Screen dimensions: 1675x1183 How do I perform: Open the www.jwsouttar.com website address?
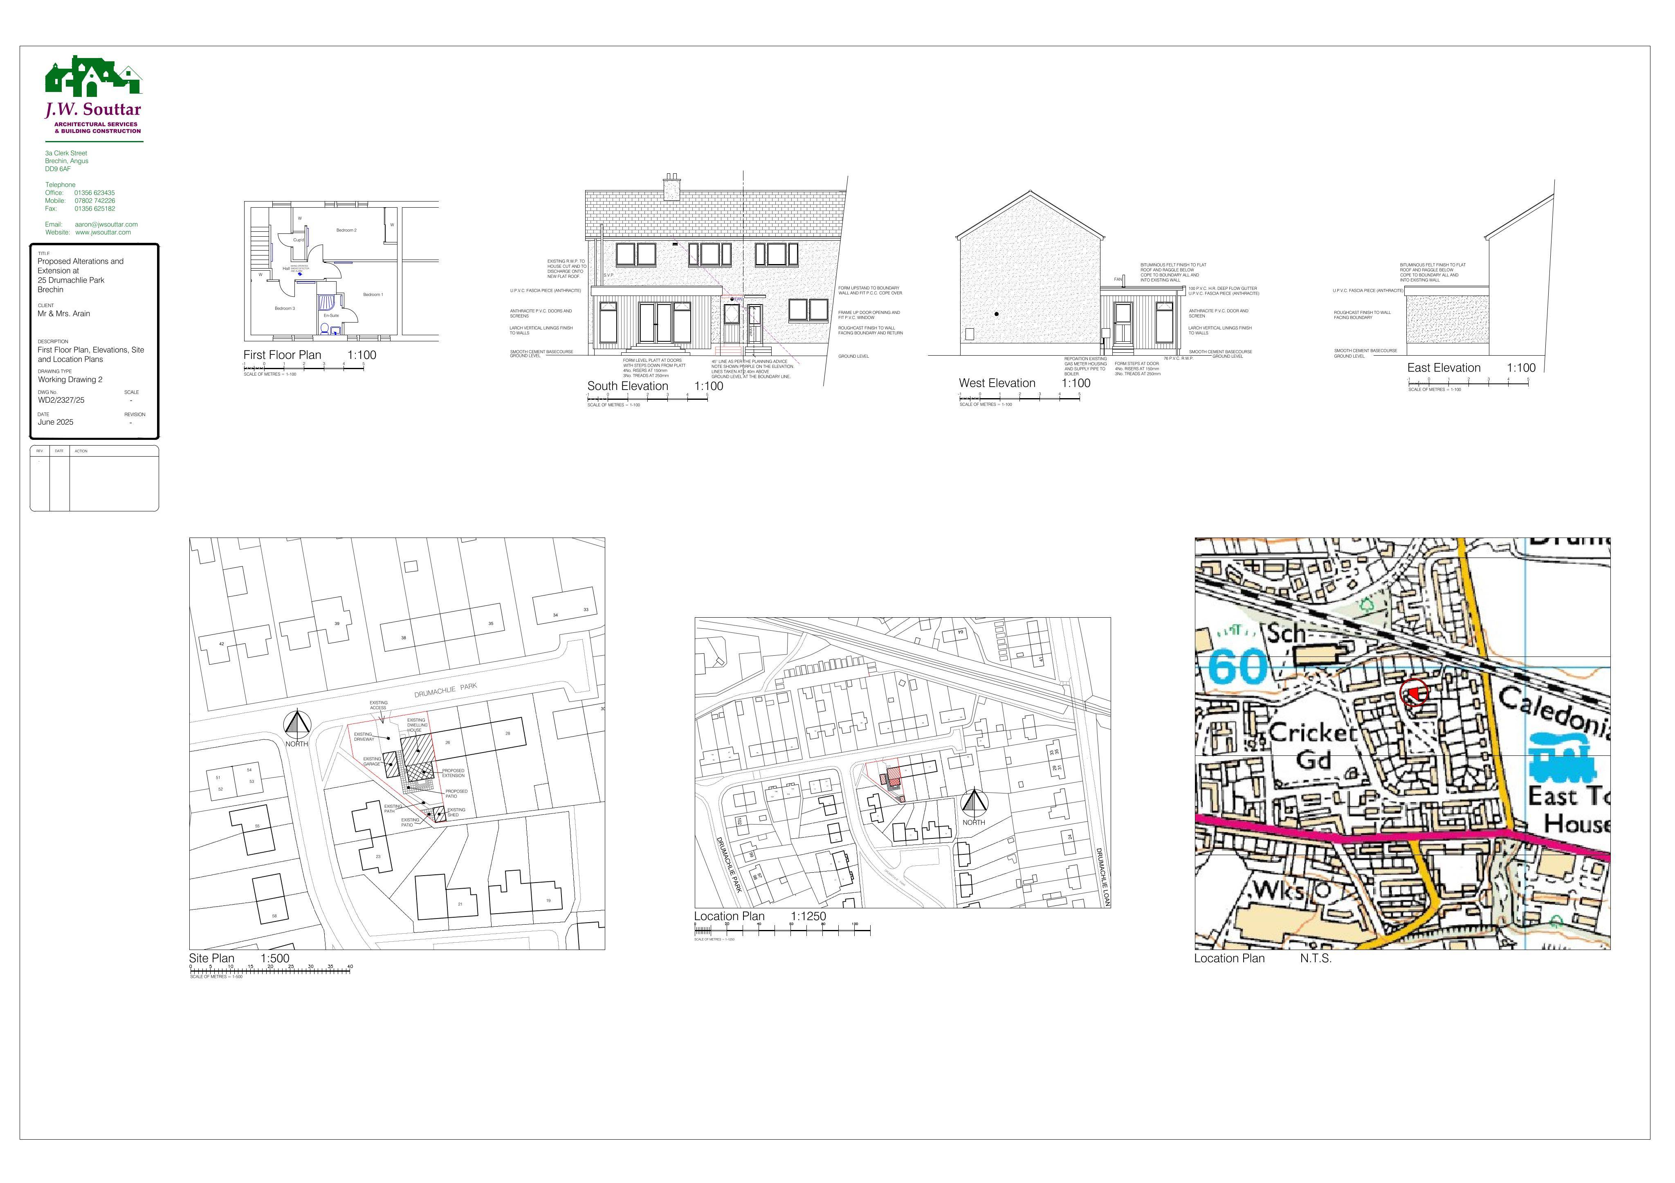(103, 233)
